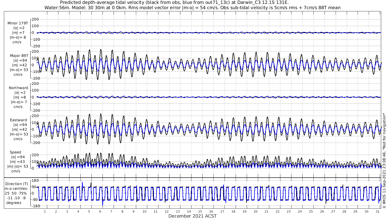The width and height of the screenshot is (389, 222).
Task: Click day 23 on the x-axis
Action: 289,211
